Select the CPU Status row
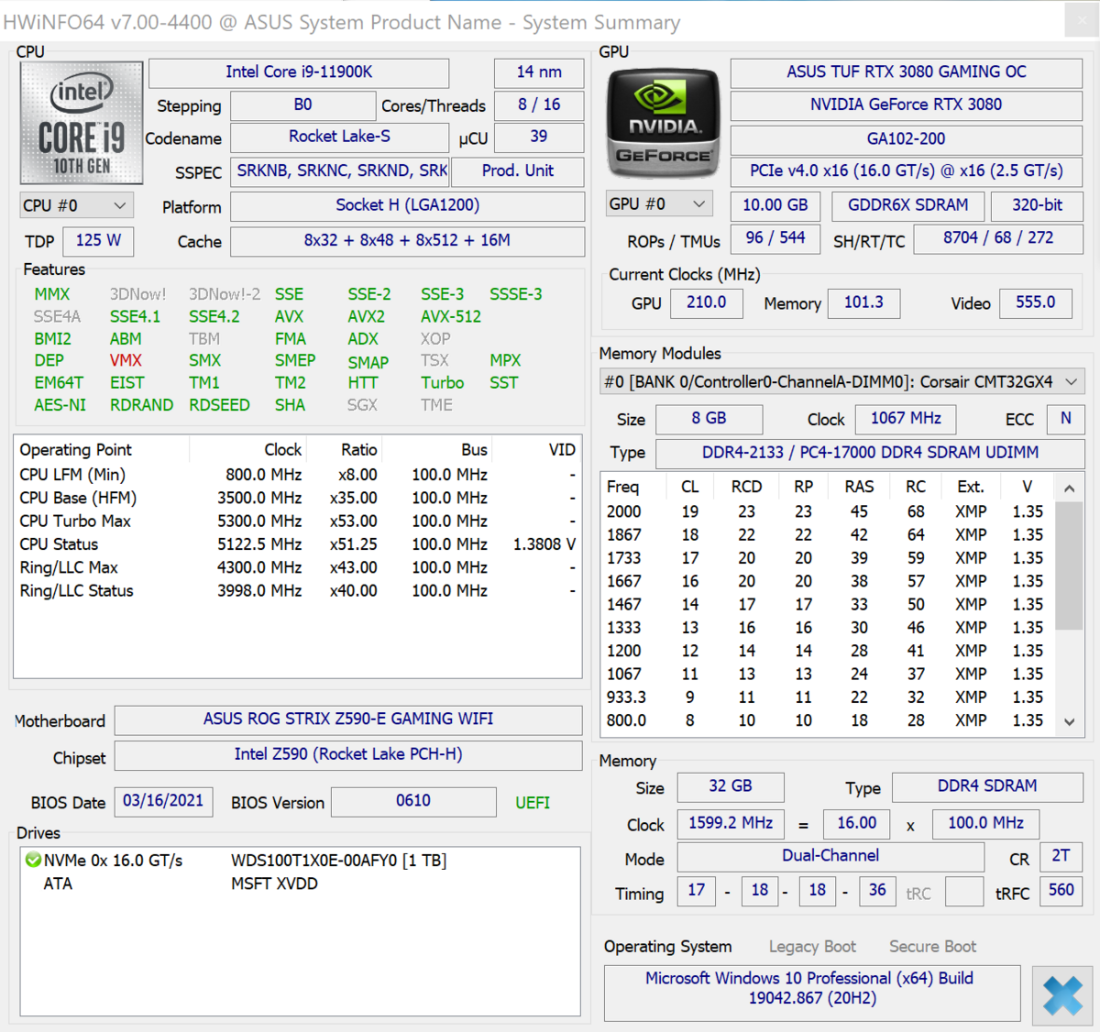1100x1032 pixels. point(298,544)
